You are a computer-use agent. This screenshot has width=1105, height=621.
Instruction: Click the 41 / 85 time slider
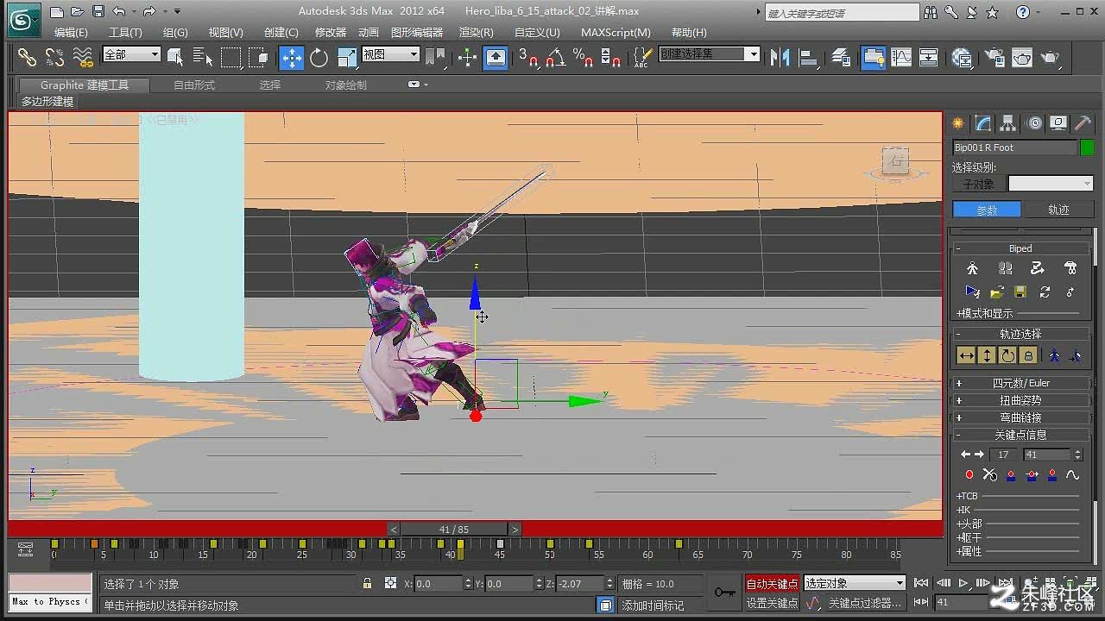[x=453, y=530]
